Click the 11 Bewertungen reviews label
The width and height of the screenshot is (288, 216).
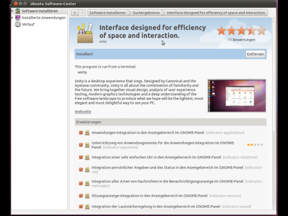(x=241, y=40)
